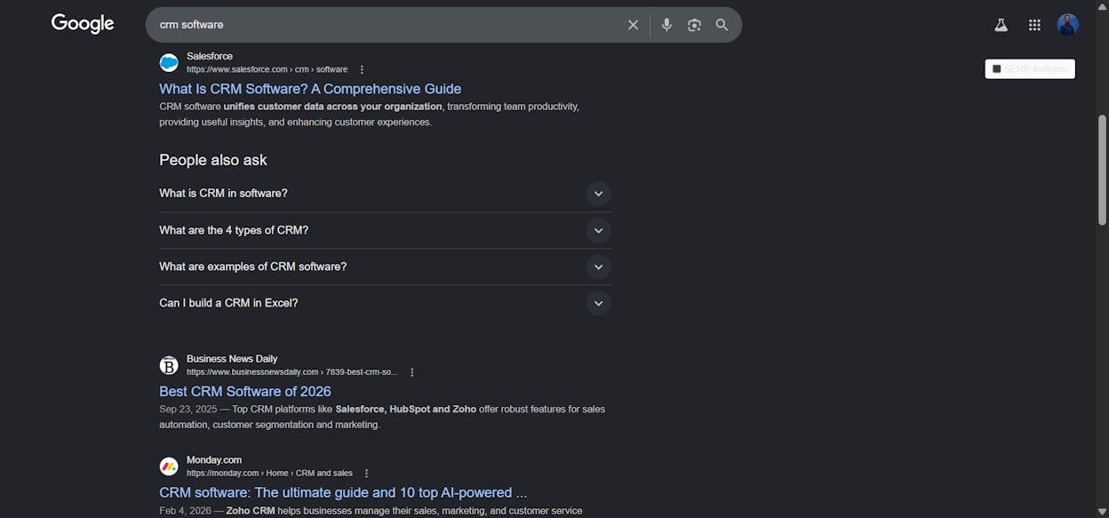This screenshot has height=518, width=1109.
Task: Expand 'What are examples of CRM software?'
Action: [385, 267]
